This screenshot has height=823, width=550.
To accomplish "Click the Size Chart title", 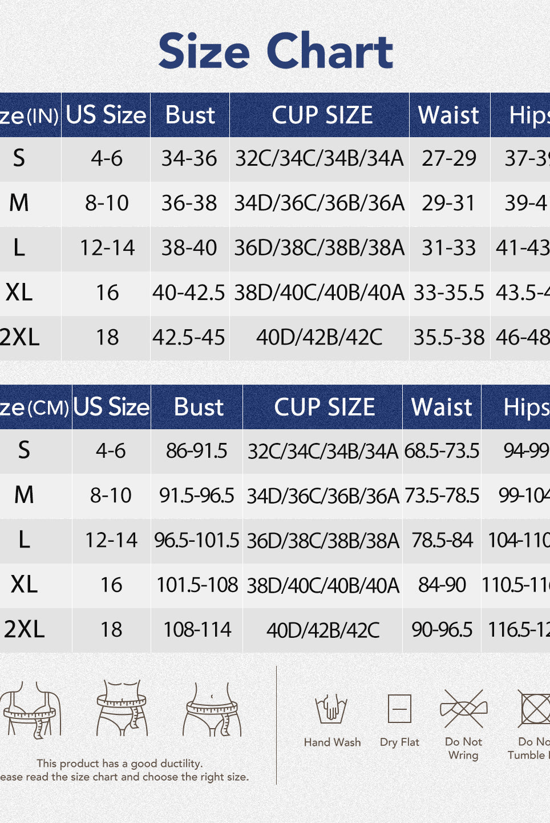I will [276, 51].
